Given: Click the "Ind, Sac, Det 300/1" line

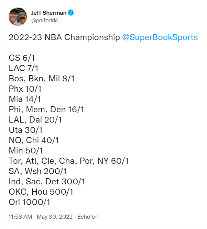Looking at the screenshot, I should coord(47,182).
